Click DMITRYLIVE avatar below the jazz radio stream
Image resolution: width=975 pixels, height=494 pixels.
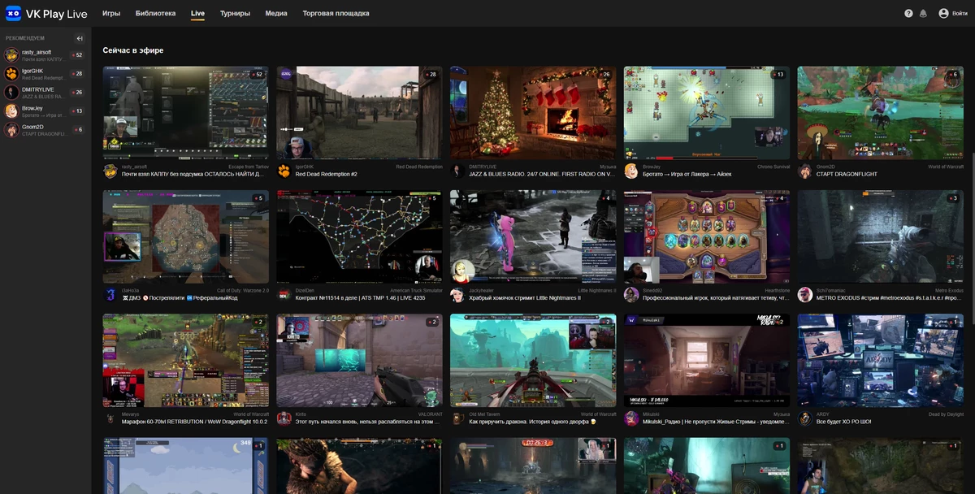(x=457, y=171)
